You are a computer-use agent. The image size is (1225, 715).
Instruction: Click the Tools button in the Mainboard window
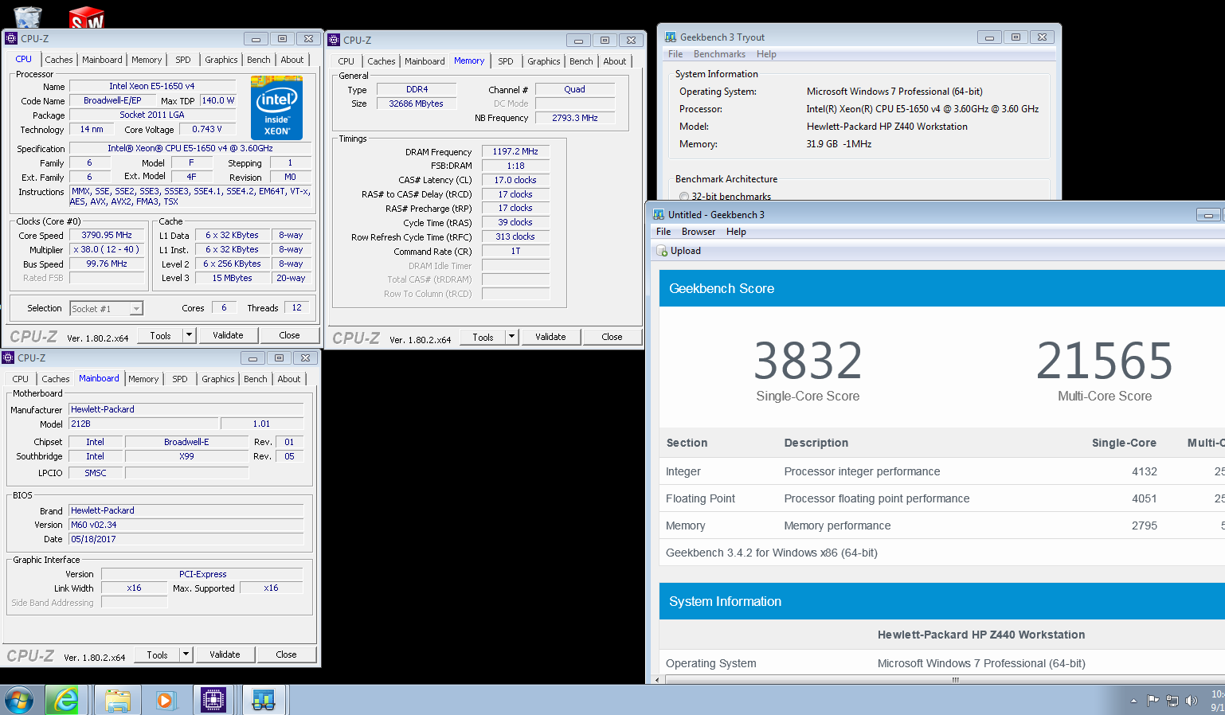point(158,654)
